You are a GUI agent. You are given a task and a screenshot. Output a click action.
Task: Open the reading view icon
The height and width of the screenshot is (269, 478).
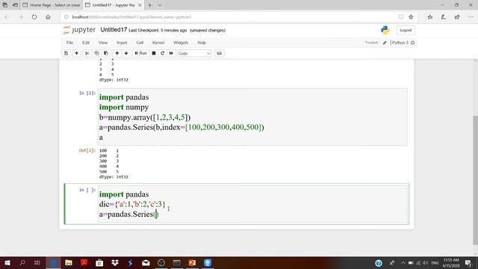click(401, 17)
